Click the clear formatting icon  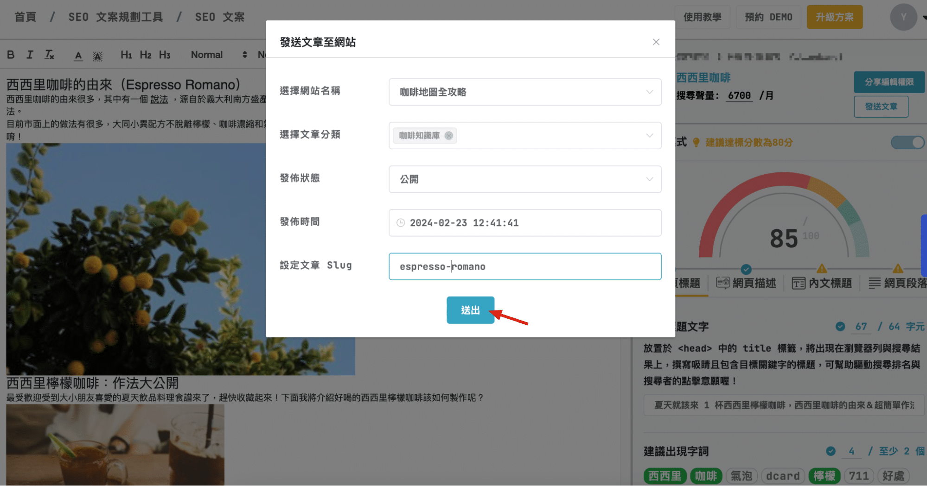pyautogui.click(x=49, y=55)
